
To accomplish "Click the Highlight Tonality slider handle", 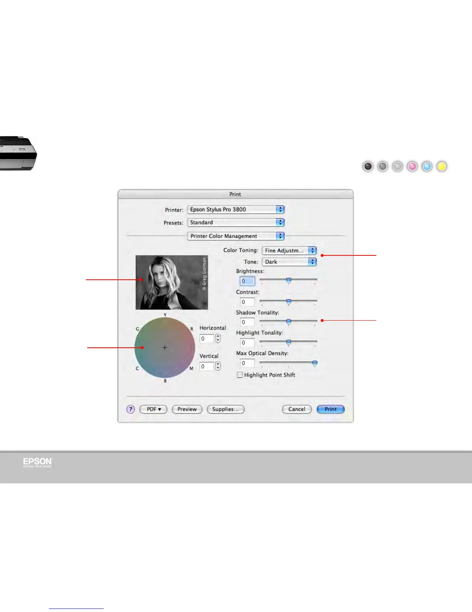I will (x=288, y=342).
